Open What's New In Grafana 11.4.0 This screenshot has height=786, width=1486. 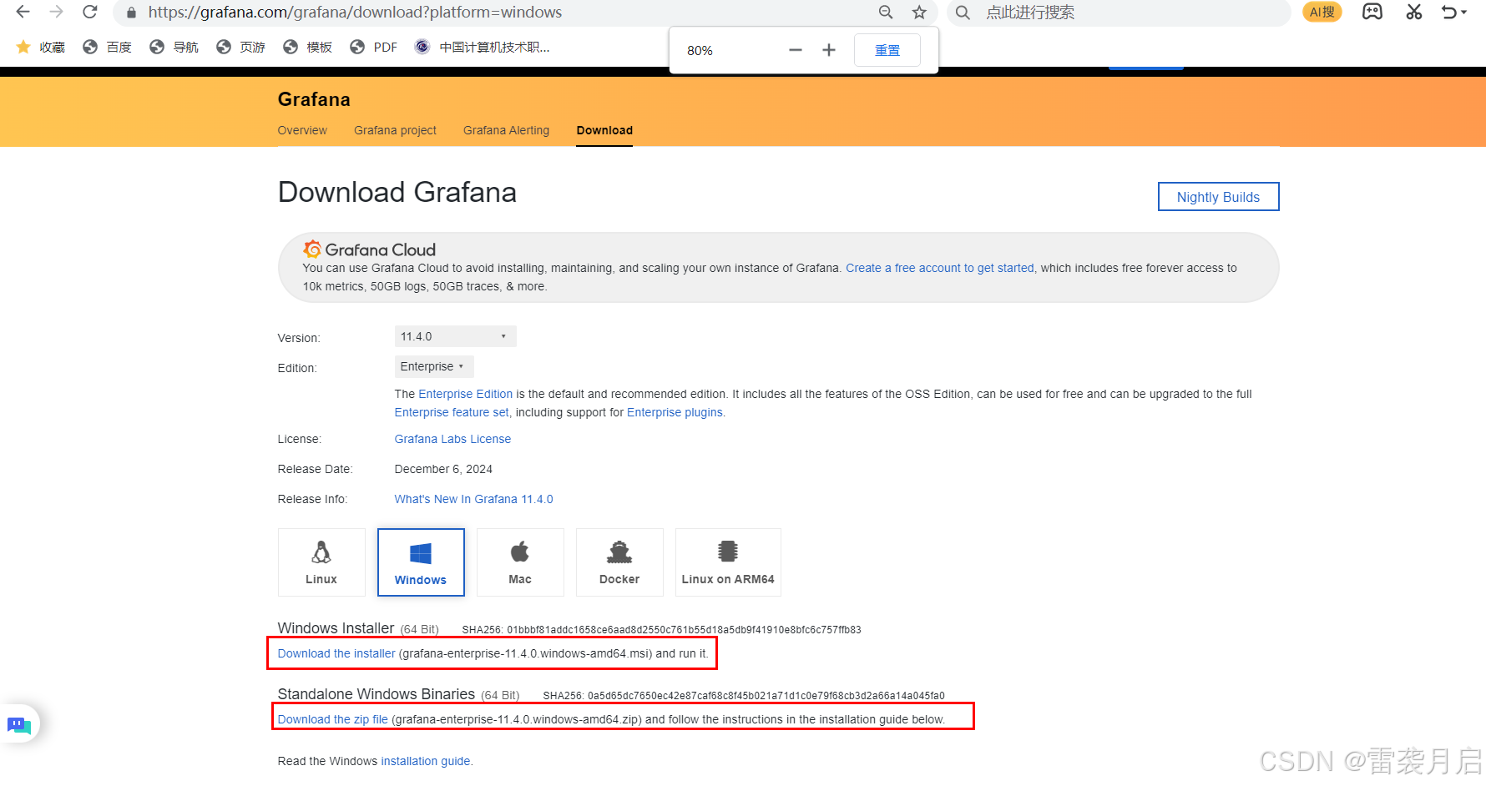tap(473, 499)
